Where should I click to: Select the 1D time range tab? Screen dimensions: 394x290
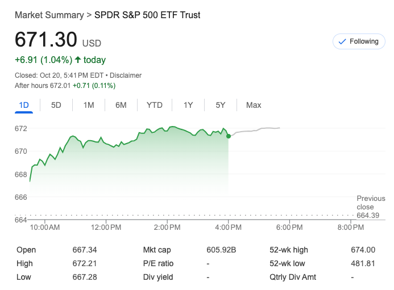coord(24,105)
